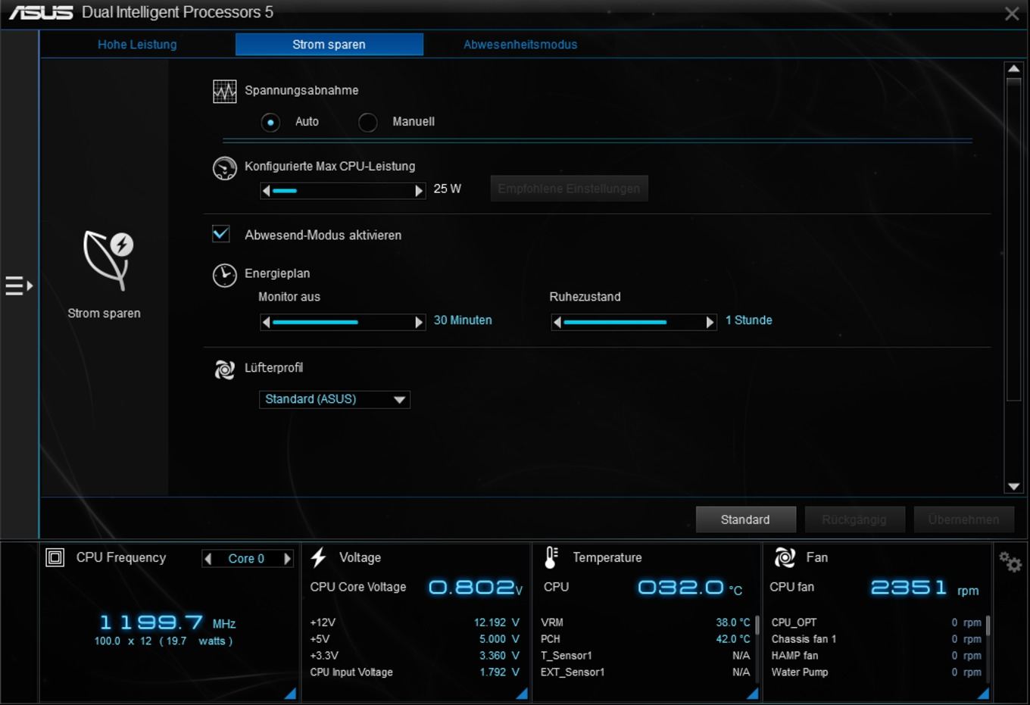This screenshot has height=705, width=1030.
Task: Adjust the Monitor aus slider track
Action: click(342, 323)
